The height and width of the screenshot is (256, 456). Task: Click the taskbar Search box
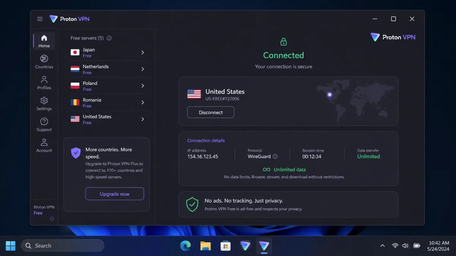click(62, 246)
